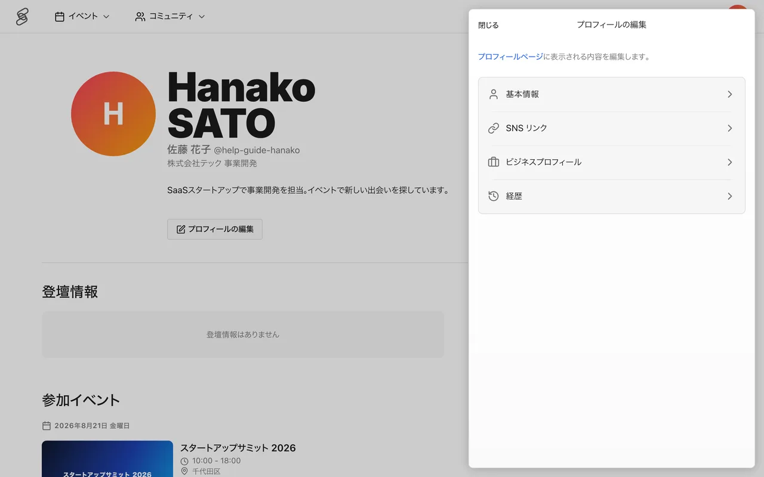Click the user avatar in top-right corner

click(x=738, y=7)
